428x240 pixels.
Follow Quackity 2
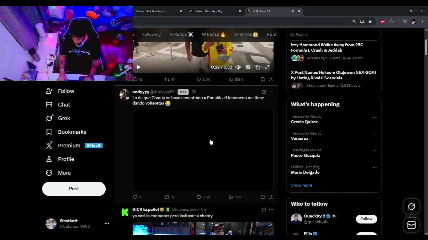tap(366, 219)
